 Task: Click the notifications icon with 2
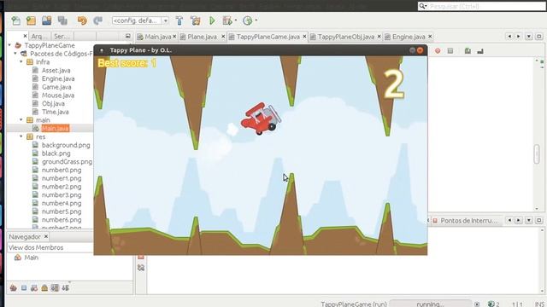point(494,304)
